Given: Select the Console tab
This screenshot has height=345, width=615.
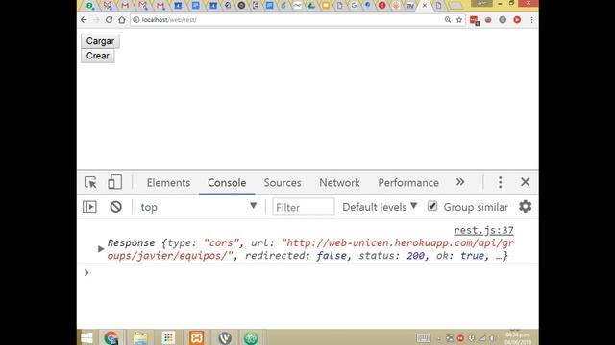Looking at the screenshot, I should click(x=227, y=183).
